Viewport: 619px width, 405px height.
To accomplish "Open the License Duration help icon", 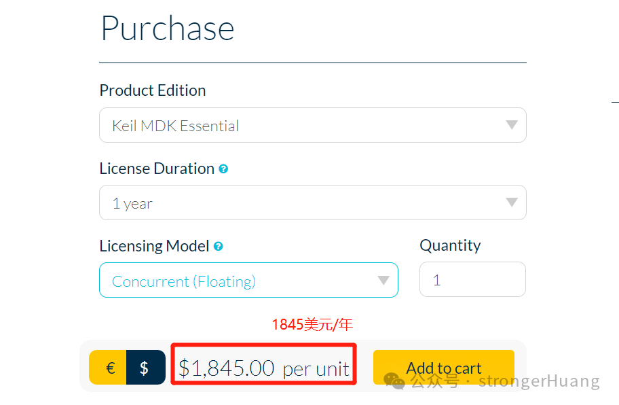I will 223,169.
